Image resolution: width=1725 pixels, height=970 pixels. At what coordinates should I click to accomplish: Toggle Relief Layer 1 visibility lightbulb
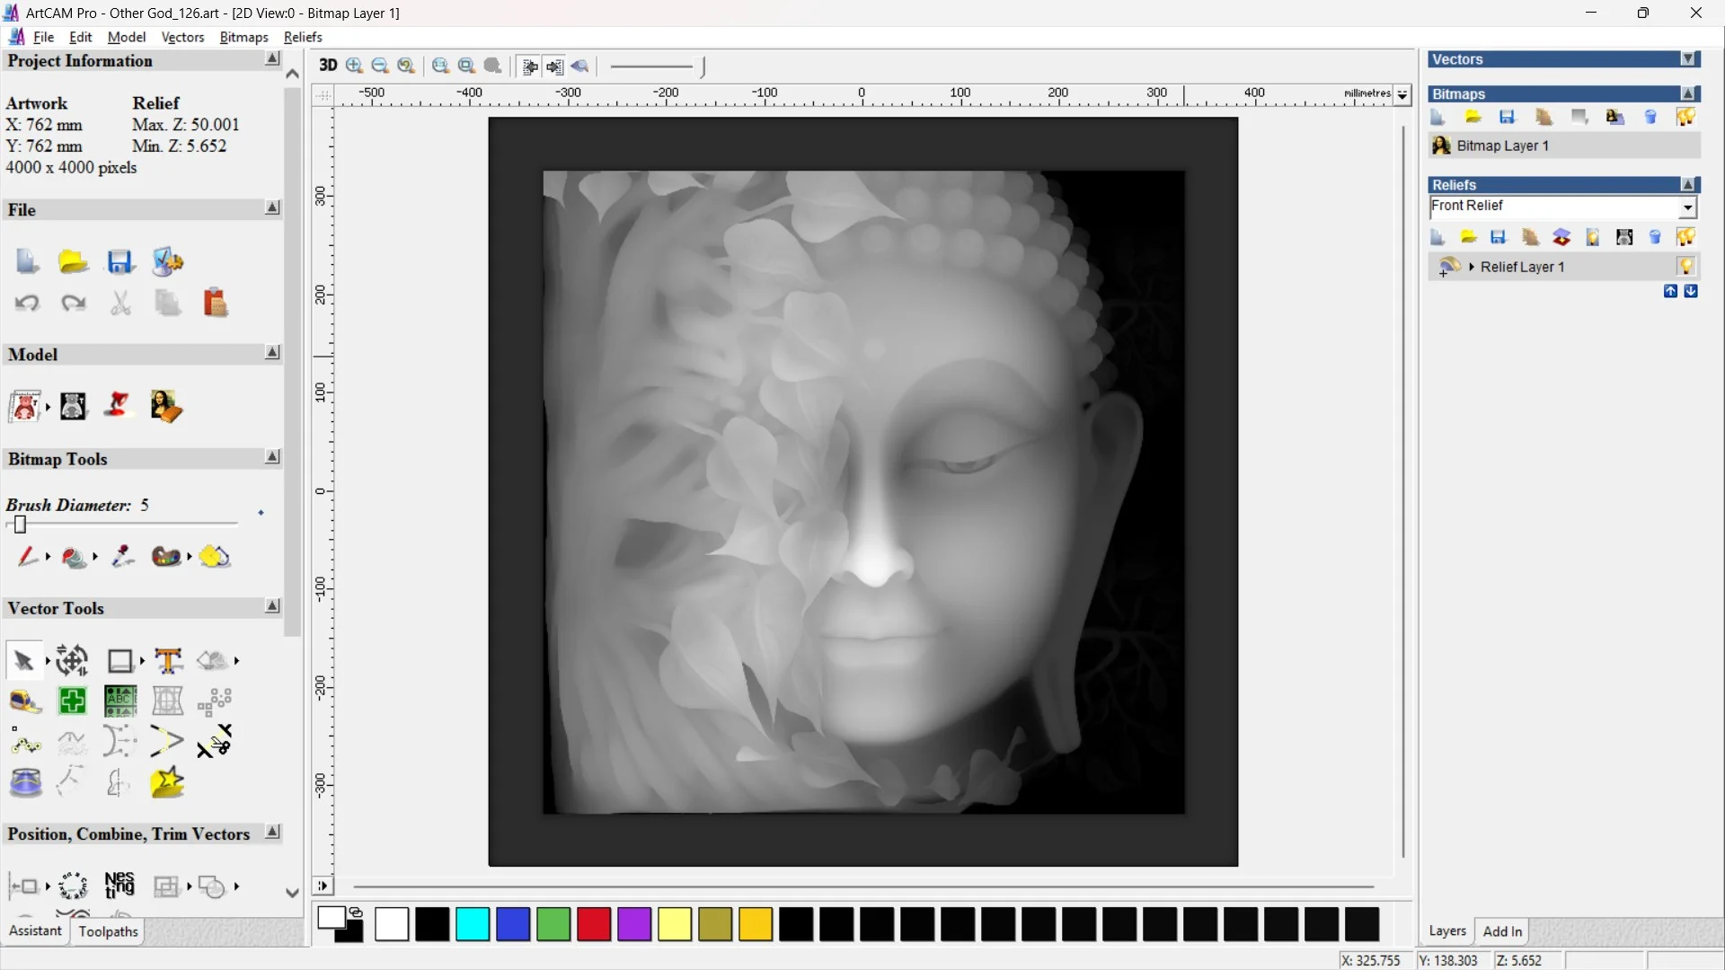pos(1685,267)
